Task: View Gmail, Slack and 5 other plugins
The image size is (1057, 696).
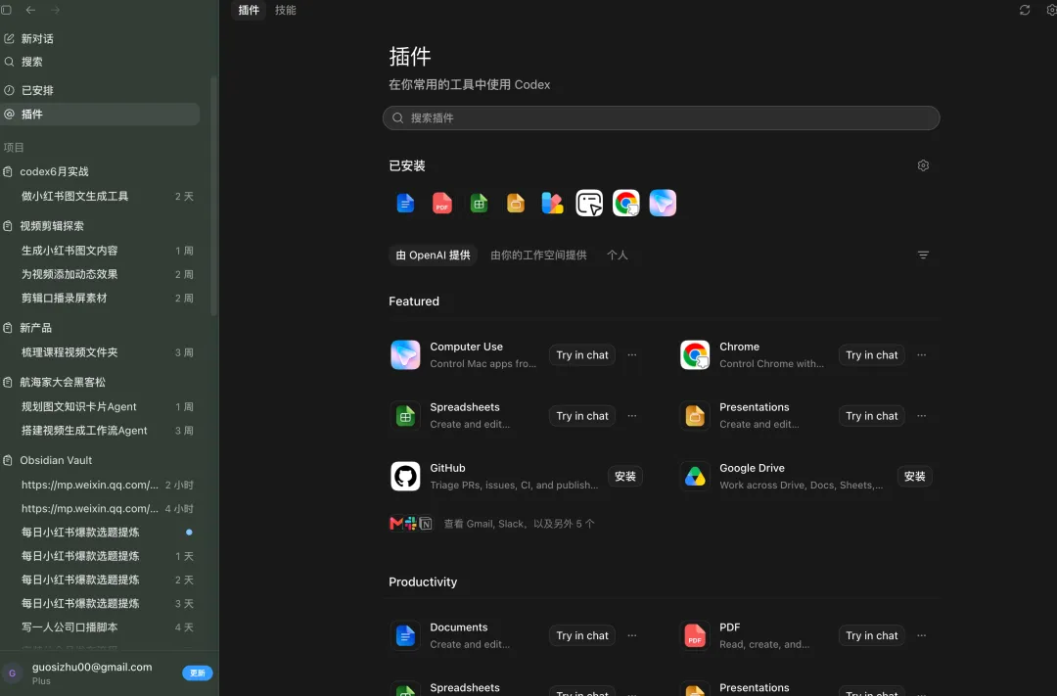Action: [492, 524]
